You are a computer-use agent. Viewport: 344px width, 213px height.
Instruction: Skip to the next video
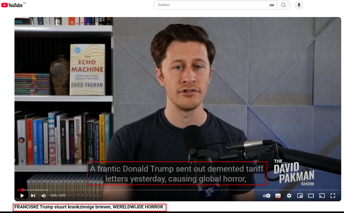(33, 195)
